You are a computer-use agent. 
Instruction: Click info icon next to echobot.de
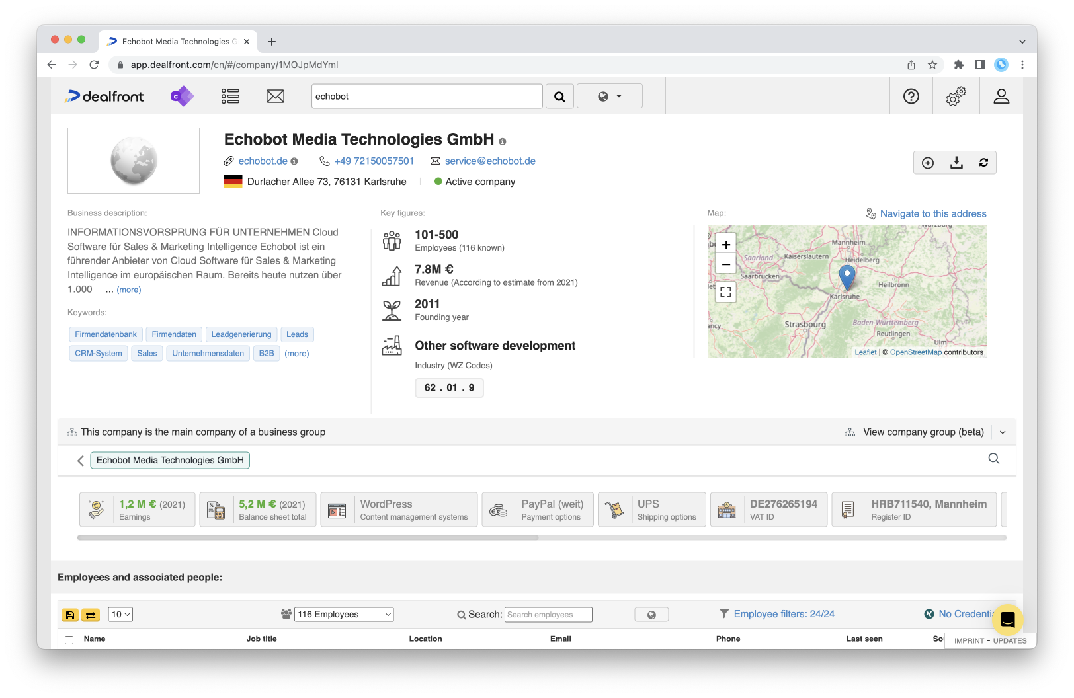[x=294, y=161]
